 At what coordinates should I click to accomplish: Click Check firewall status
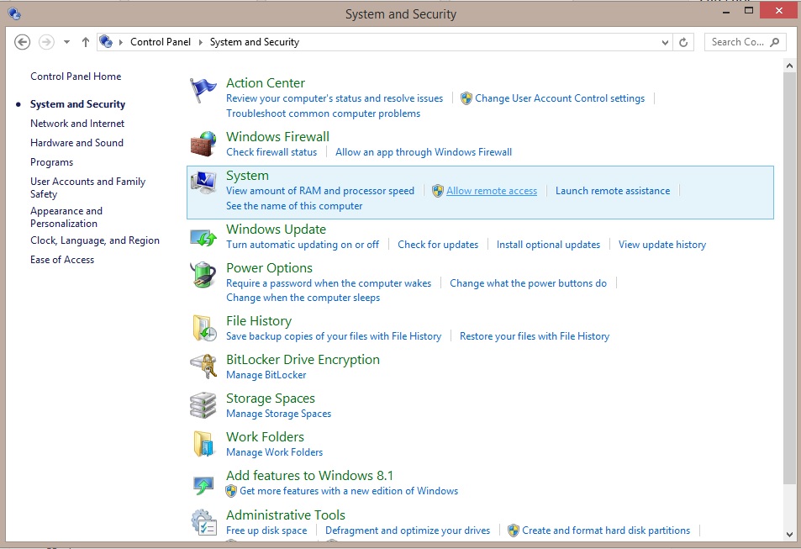point(271,152)
